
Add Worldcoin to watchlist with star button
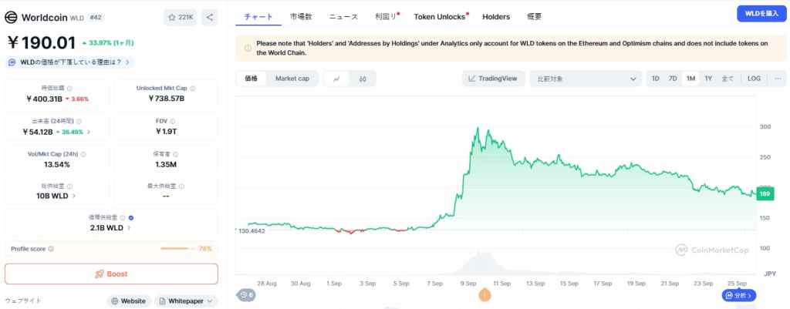(x=180, y=17)
